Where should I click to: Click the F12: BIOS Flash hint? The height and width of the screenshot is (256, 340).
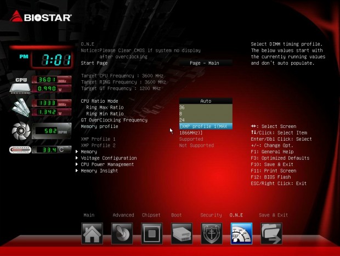click(x=270, y=177)
